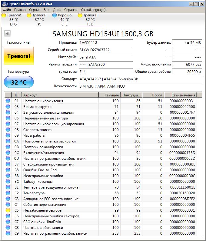Open the Справка menu
This screenshot has width=206, height=241.
71,10
